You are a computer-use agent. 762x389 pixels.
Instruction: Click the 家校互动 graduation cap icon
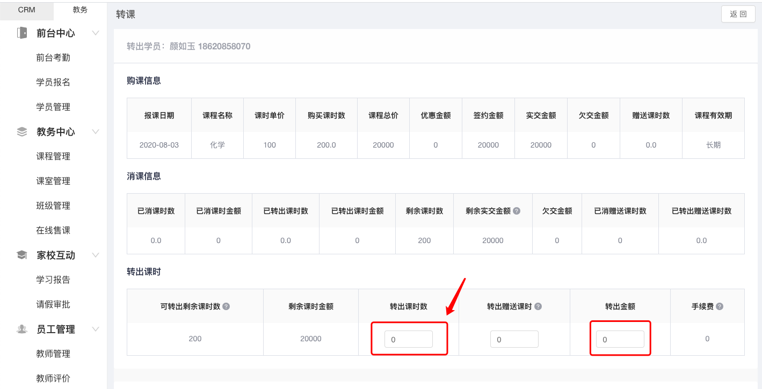(x=22, y=255)
